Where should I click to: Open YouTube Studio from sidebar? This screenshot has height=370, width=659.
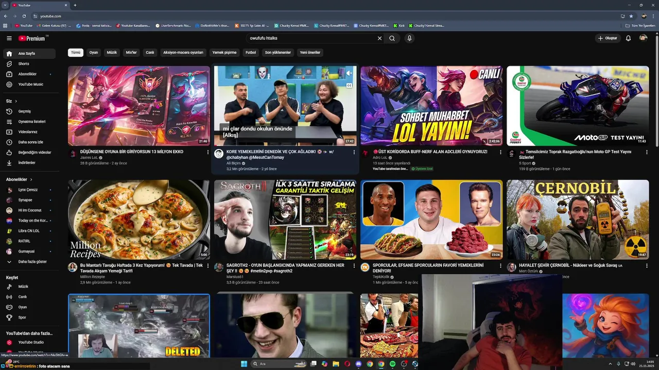click(29, 342)
